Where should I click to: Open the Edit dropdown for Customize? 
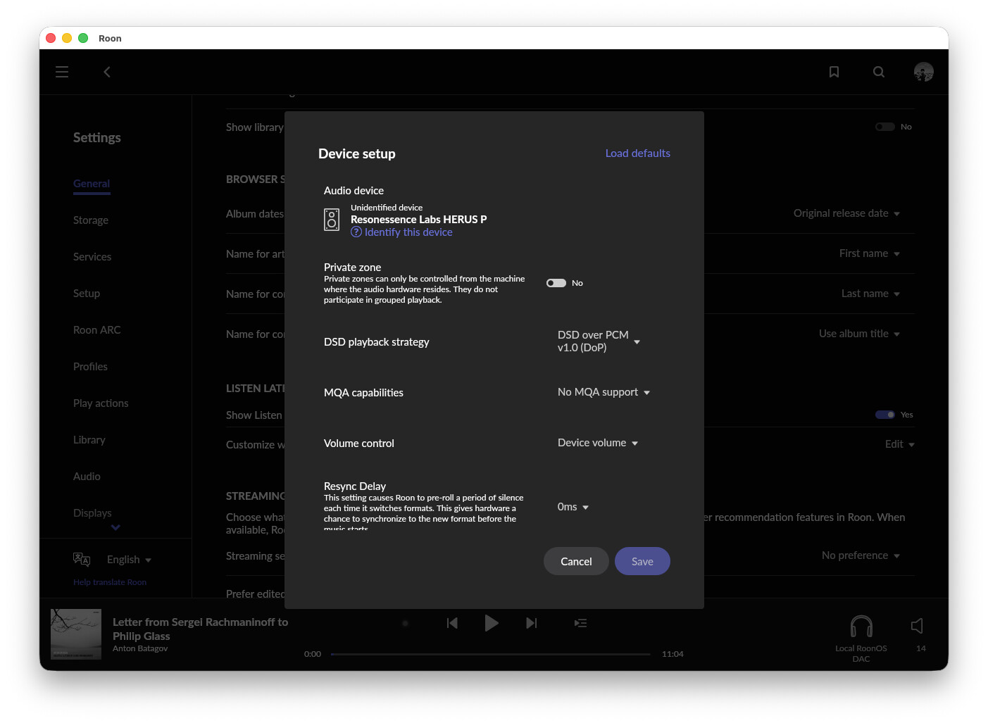point(900,444)
